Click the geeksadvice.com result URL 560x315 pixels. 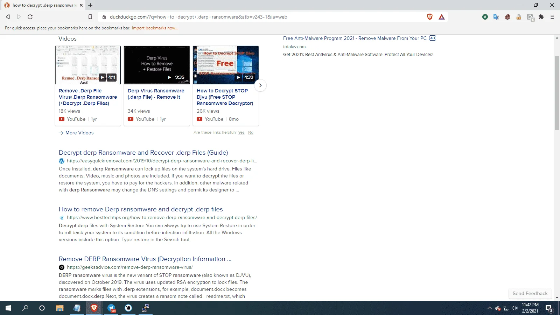[130, 267]
